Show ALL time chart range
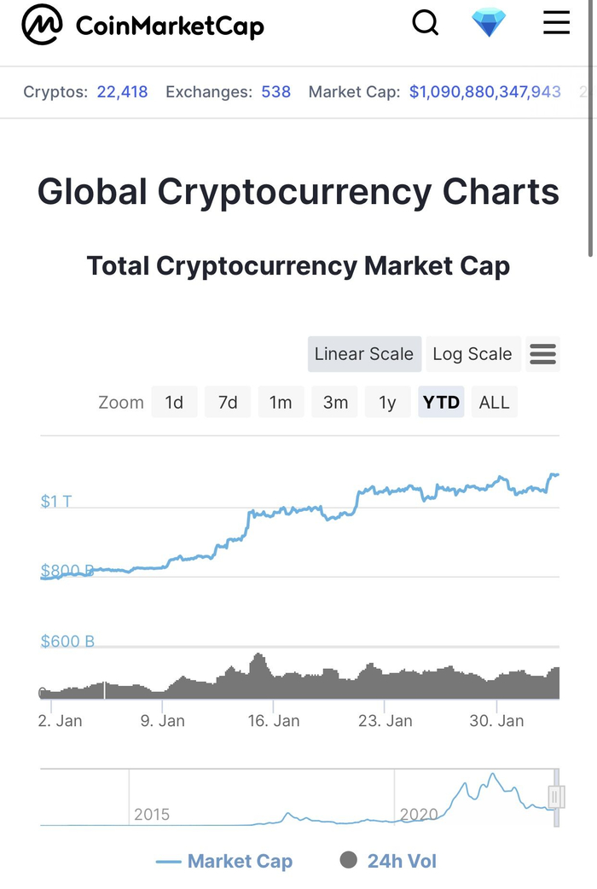The height and width of the screenshot is (889, 597). coord(494,402)
